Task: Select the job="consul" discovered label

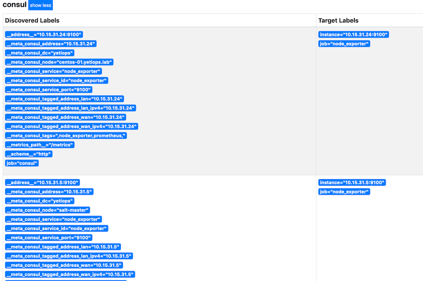Action: click(x=22, y=163)
